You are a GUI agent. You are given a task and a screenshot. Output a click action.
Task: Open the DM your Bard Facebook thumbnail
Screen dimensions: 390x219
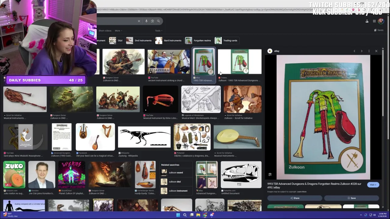95,137
